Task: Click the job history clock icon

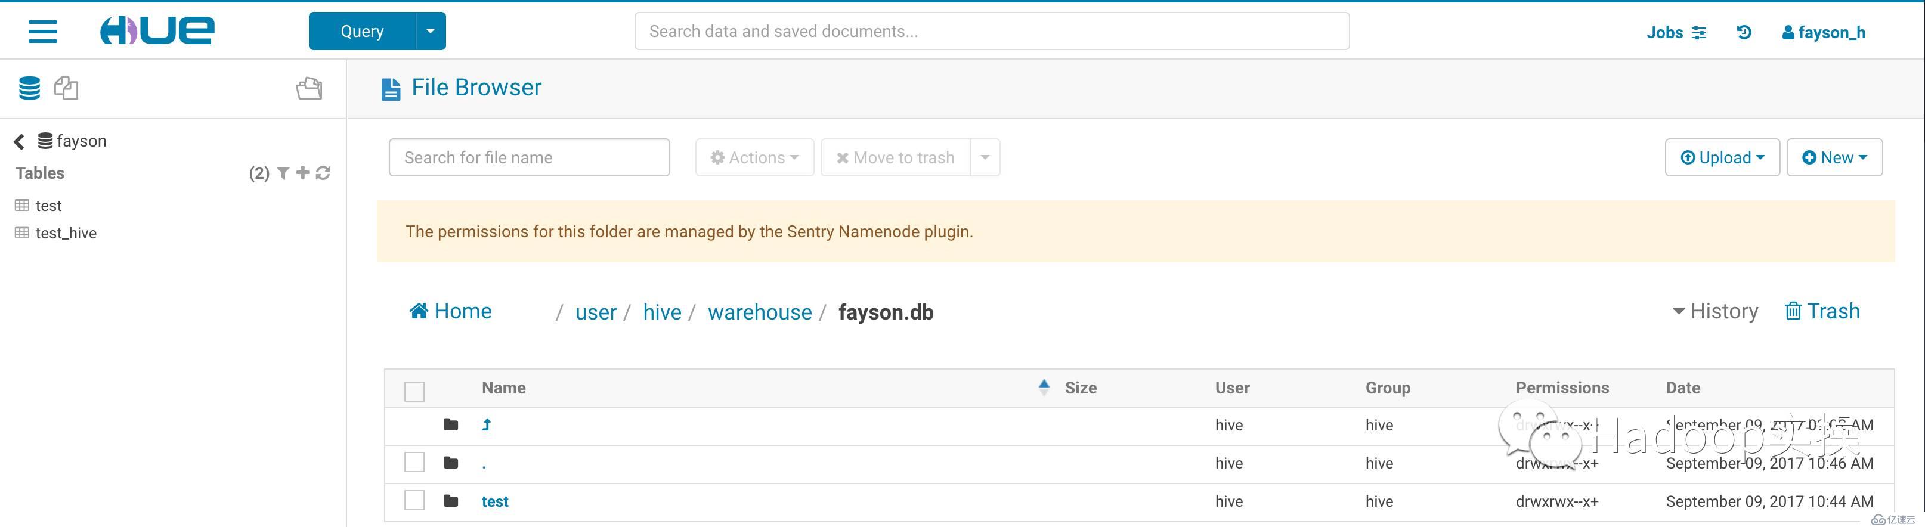Action: [x=1743, y=32]
